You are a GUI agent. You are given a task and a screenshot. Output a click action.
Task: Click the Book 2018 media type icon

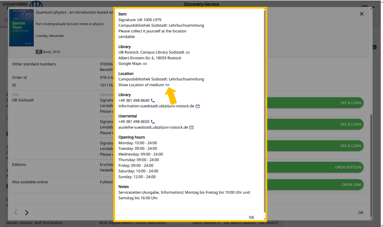point(39,52)
